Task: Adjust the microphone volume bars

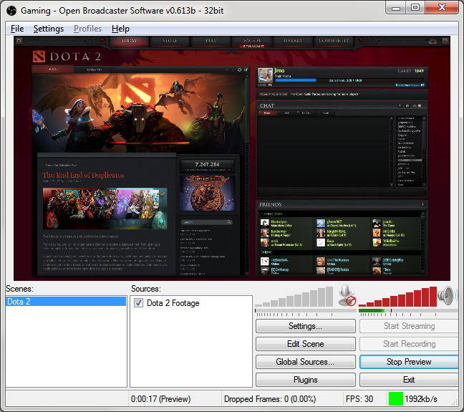Action: coord(294,297)
